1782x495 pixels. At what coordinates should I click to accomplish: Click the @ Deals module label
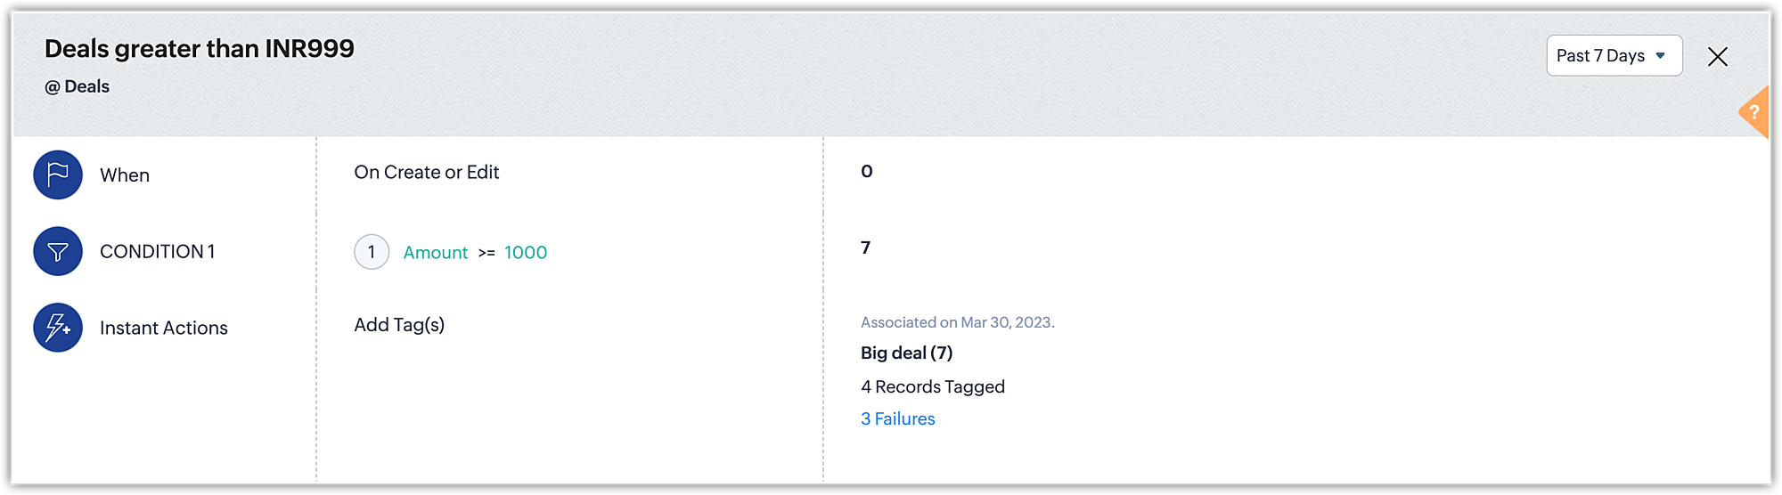coord(78,86)
